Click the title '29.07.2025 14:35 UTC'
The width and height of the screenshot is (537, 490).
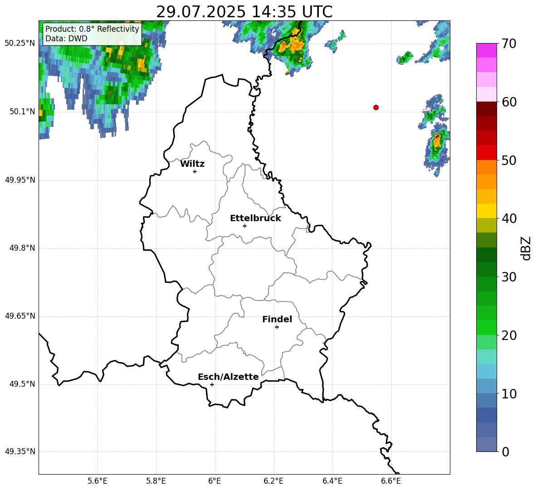click(x=244, y=12)
